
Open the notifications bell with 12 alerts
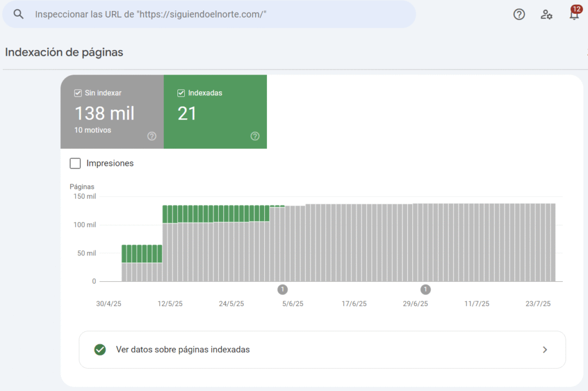[574, 14]
